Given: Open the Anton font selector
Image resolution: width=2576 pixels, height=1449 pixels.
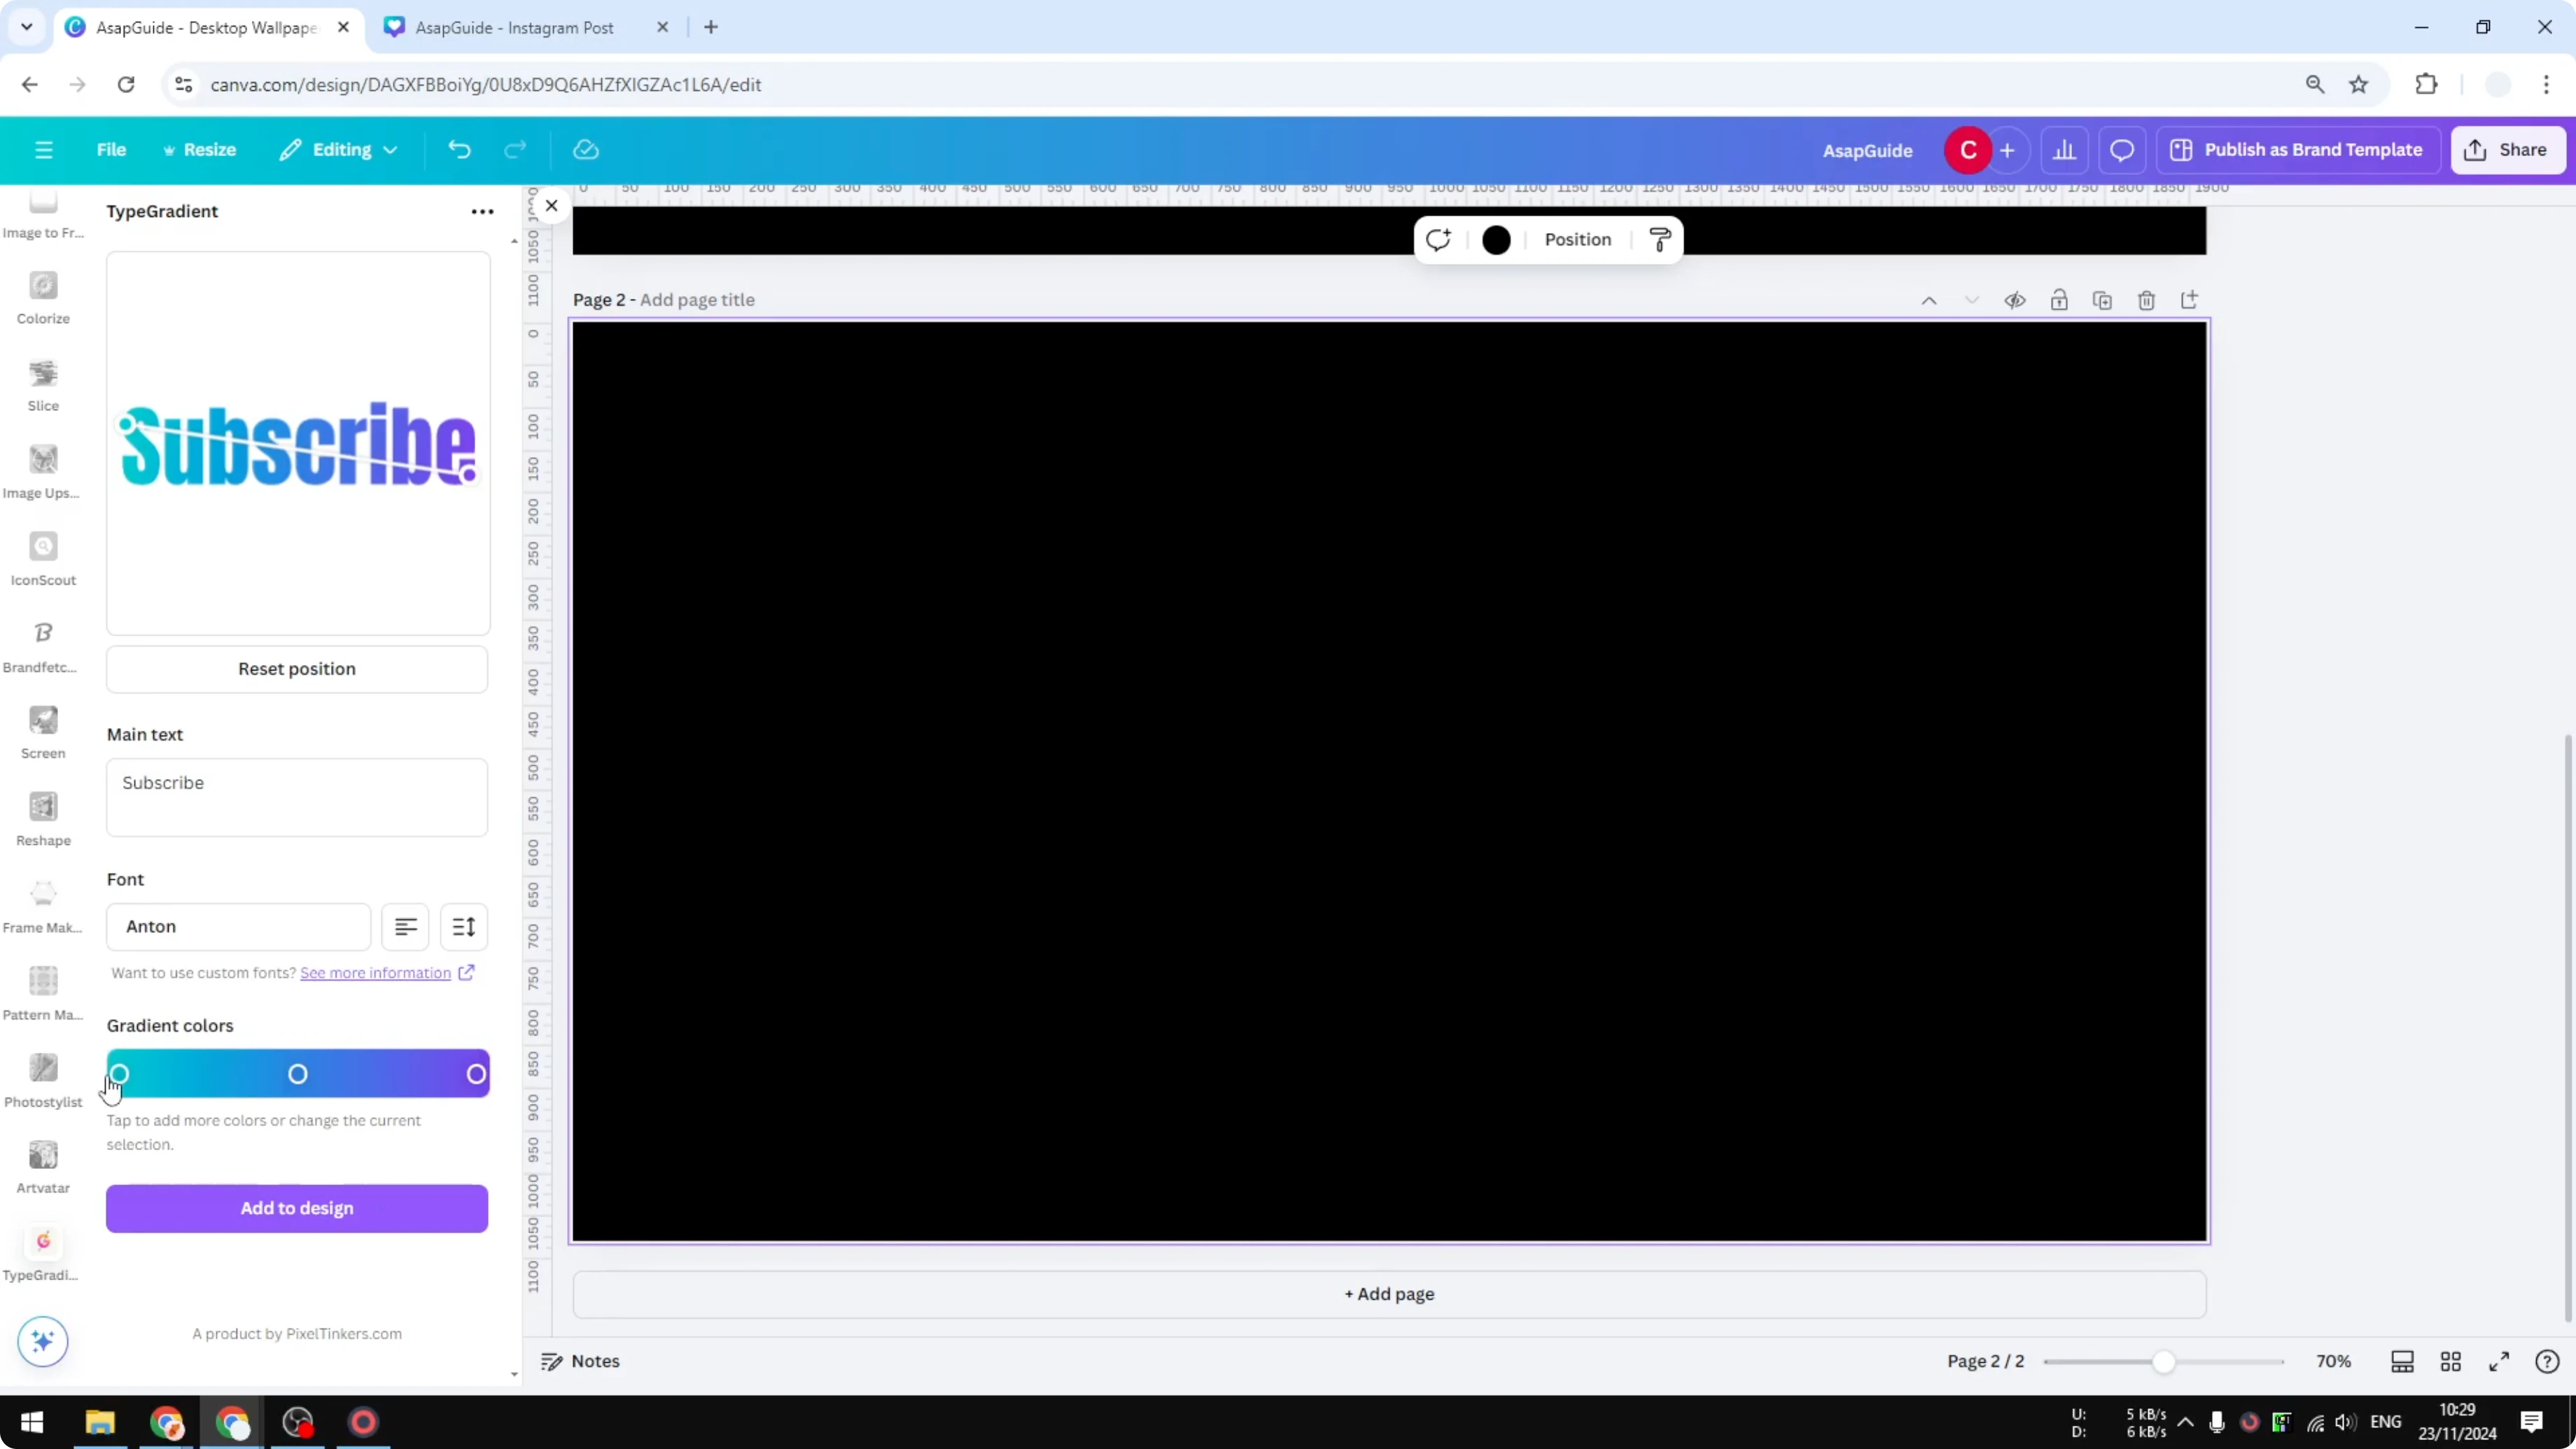Looking at the screenshot, I should pos(238,926).
